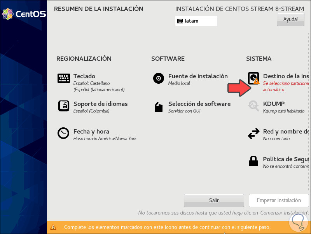Click the 'SOFTWARE' section heading

click(168, 59)
